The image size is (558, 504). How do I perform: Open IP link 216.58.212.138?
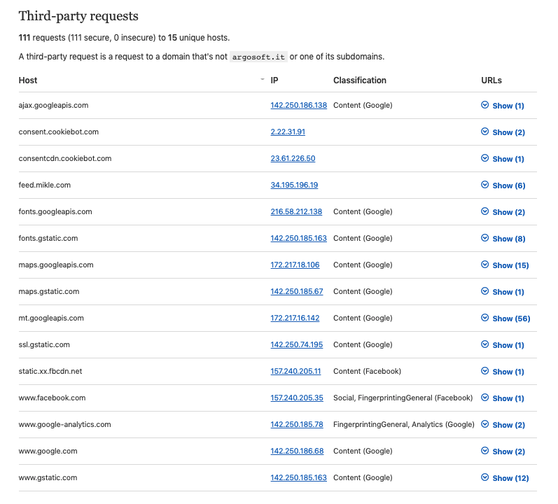click(296, 211)
